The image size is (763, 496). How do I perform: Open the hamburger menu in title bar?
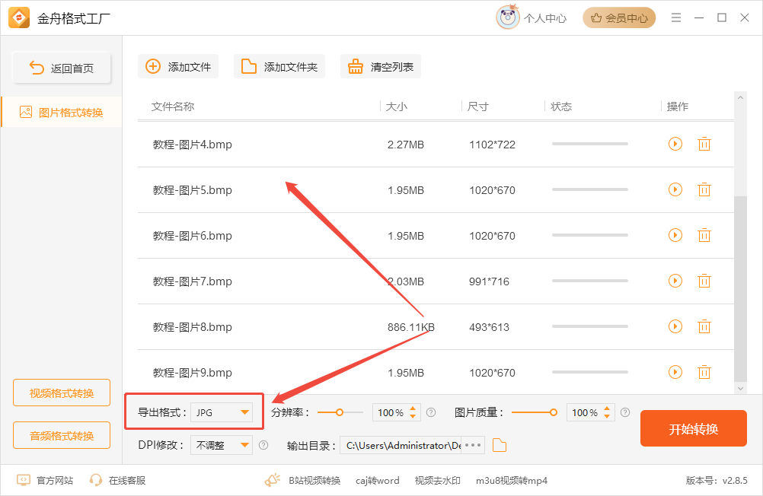pos(676,18)
